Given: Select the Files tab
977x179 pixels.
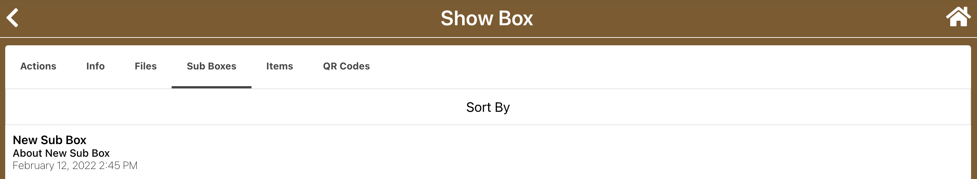Looking at the screenshot, I should (146, 66).
